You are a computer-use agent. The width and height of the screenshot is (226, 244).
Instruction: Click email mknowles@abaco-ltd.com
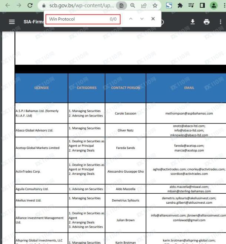[x=189, y=135]
